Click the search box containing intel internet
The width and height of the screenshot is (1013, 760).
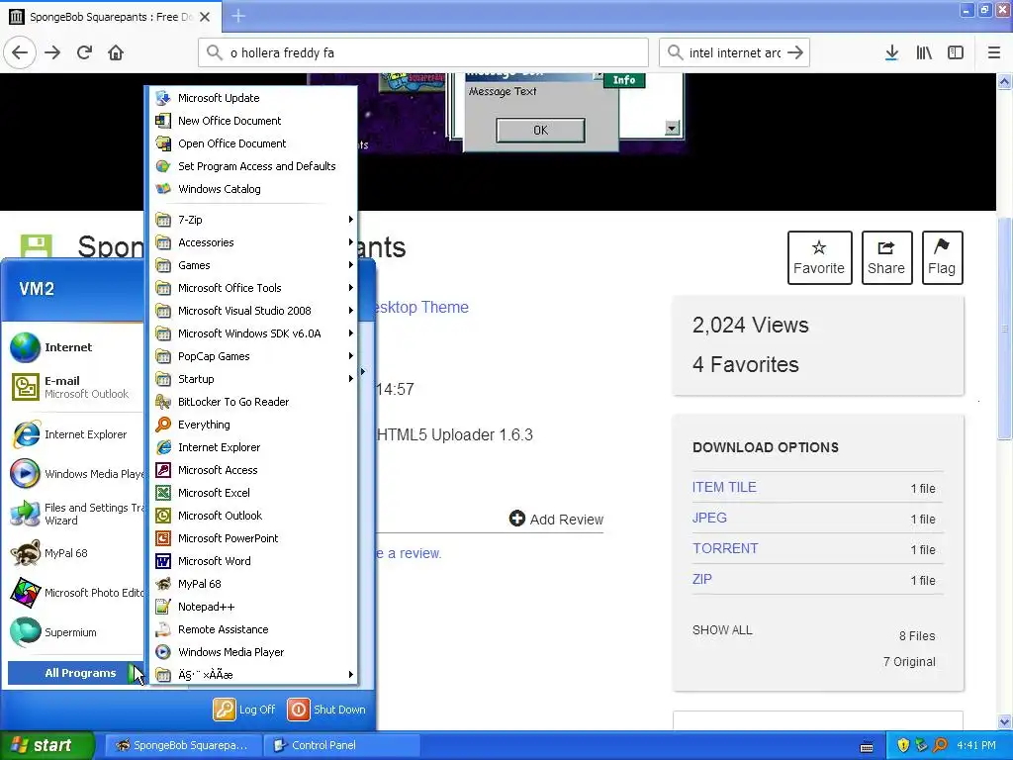(x=735, y=52)
